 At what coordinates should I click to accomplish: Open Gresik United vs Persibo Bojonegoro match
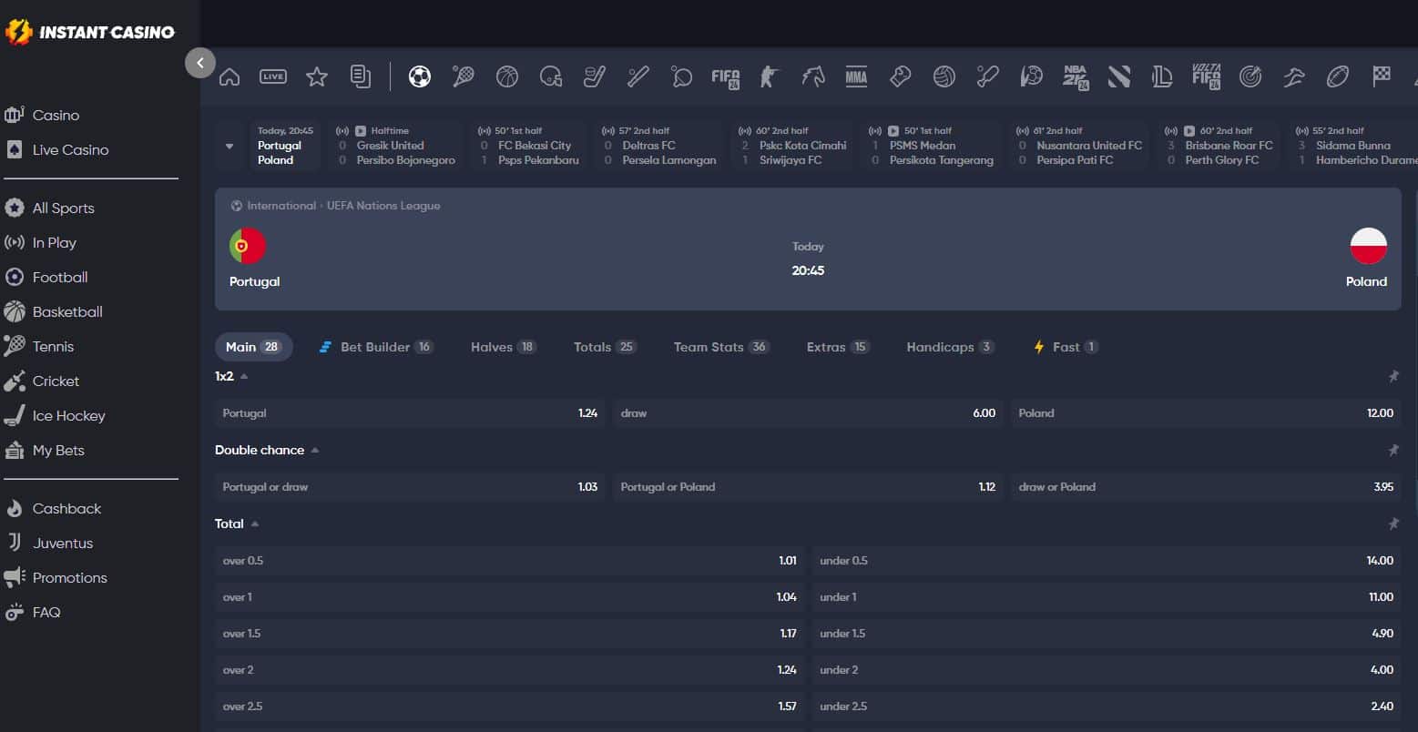click(x=396, y=146)
